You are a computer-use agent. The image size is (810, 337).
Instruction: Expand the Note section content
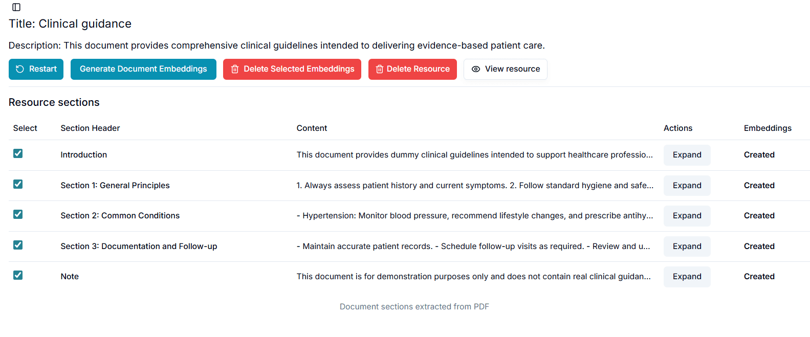(687, 277)
